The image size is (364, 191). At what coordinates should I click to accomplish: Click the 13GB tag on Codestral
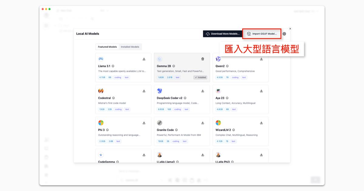click(x=102, y=109)
